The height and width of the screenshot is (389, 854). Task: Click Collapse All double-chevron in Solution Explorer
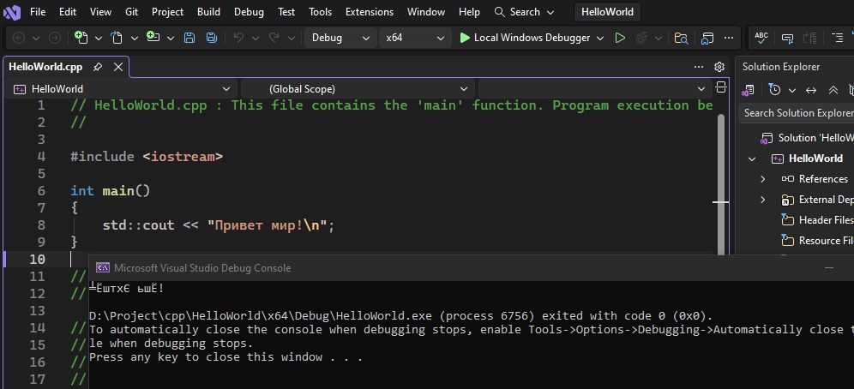coord(833,90)
